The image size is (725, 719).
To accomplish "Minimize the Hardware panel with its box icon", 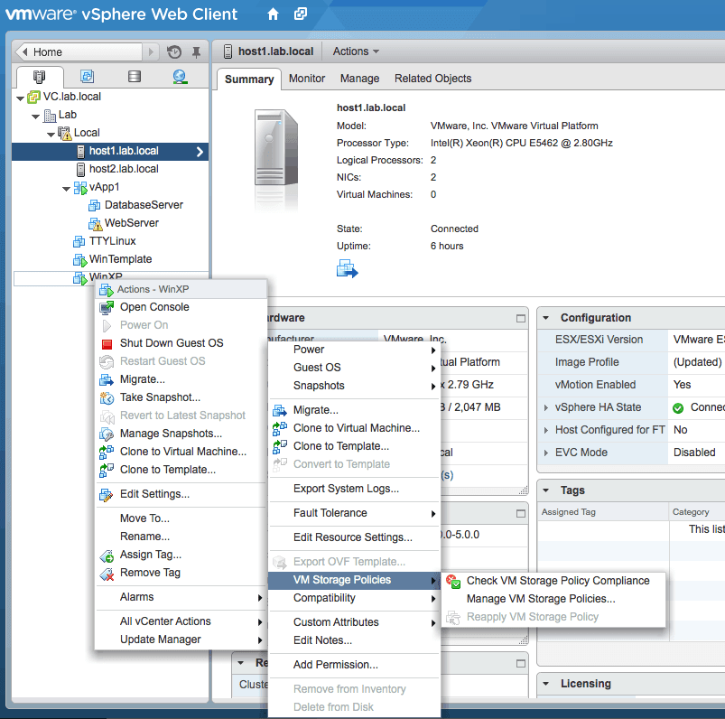I will tap(521, 318).
